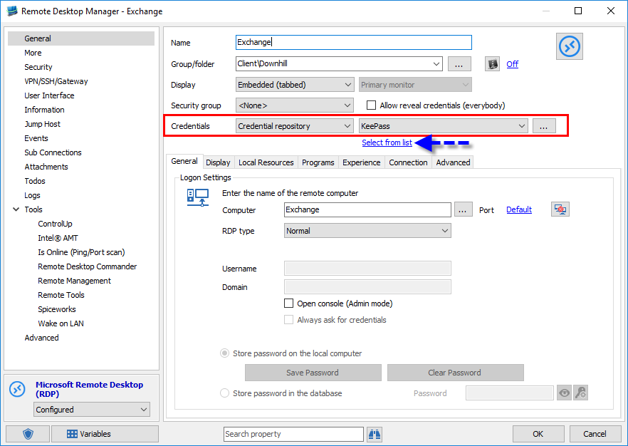Click the large RDP session icon top right
The width and height of the screenshot is (628, 446).
pyautogui.click(x=570, y=47)
